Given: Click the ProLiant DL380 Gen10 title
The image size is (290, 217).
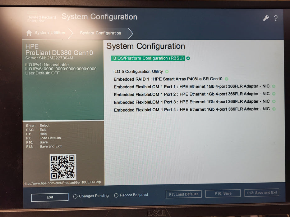Looking at the screenshot, I should 59,53.
